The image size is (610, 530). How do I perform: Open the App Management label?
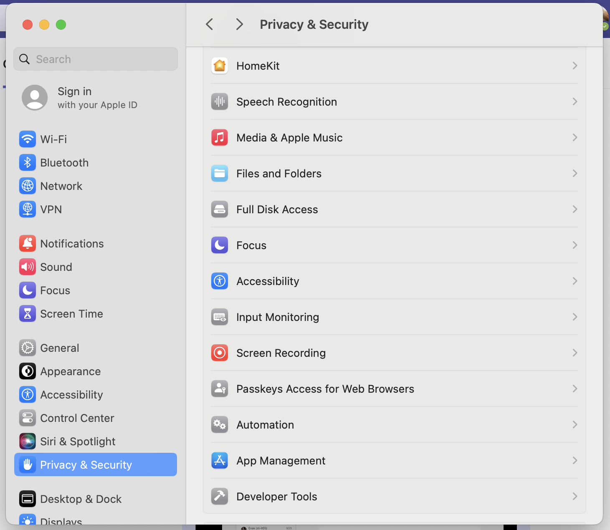(281, 461)
